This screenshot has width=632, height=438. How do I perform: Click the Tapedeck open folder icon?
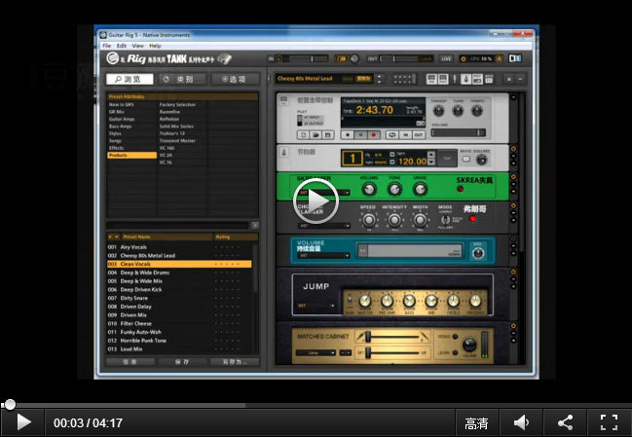(x=316, y=134)
